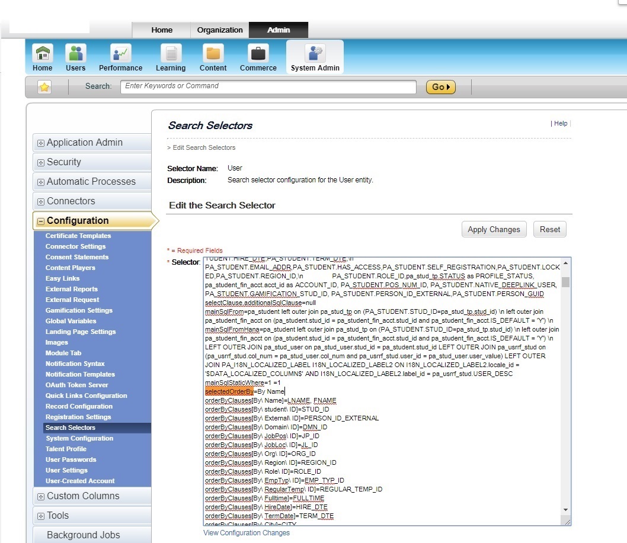Switch to the Admin tab
This screenshot has height=543, width=627.
pos(279,30)
